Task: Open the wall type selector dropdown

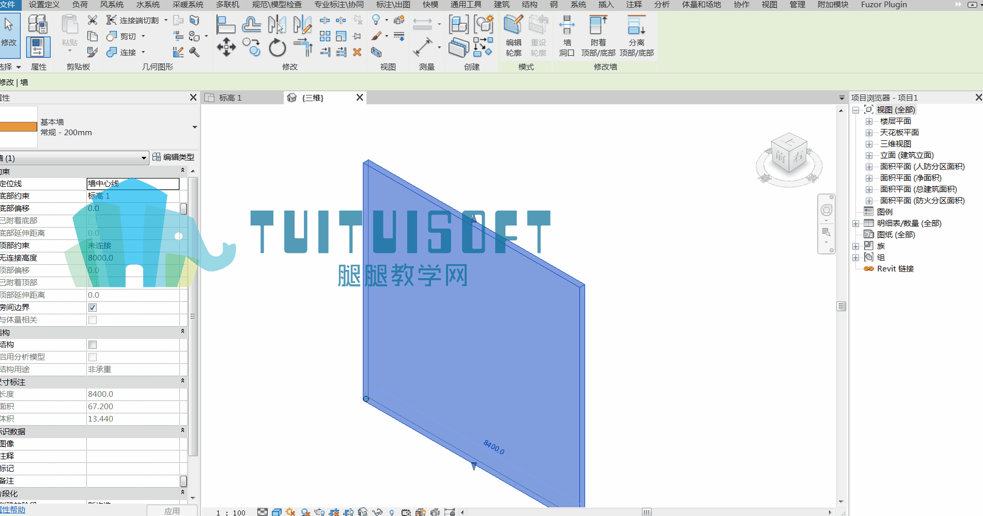Action: point(195,127)
